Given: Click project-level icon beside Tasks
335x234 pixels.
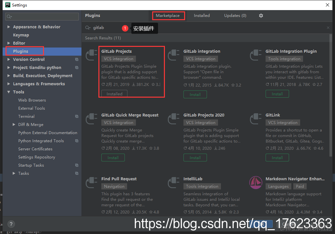Looking at the screenshot, I should (77, 173).
